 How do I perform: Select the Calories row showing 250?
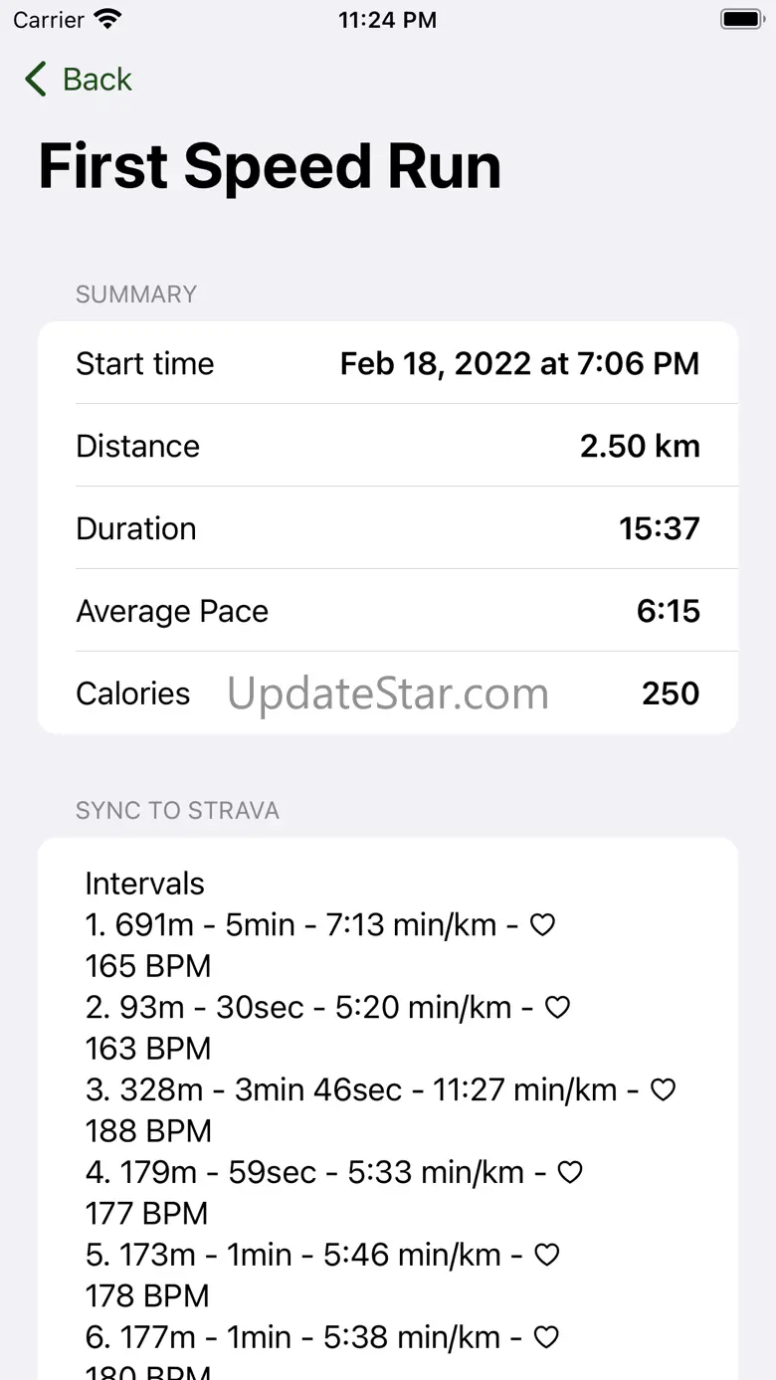click(x=388, y=693)
